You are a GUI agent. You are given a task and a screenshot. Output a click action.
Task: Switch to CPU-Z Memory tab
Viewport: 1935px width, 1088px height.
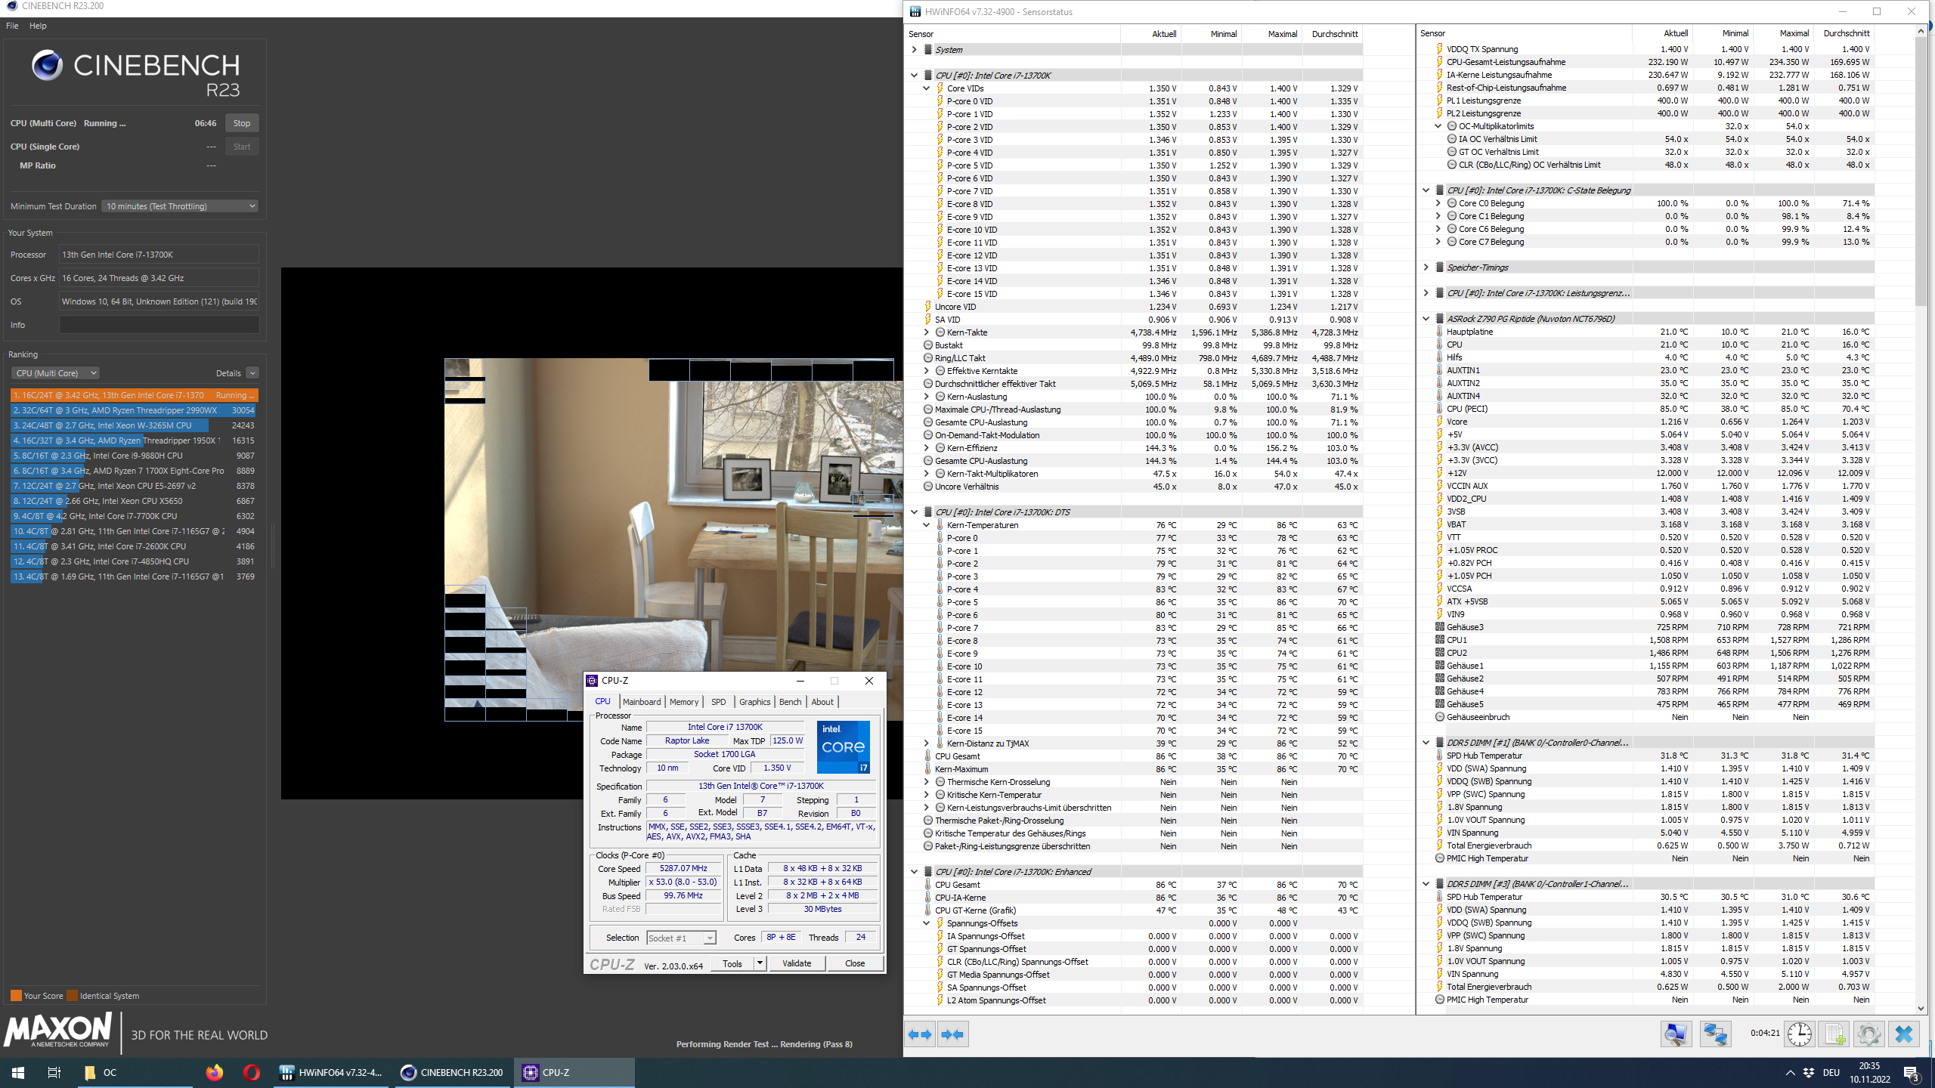683,702
